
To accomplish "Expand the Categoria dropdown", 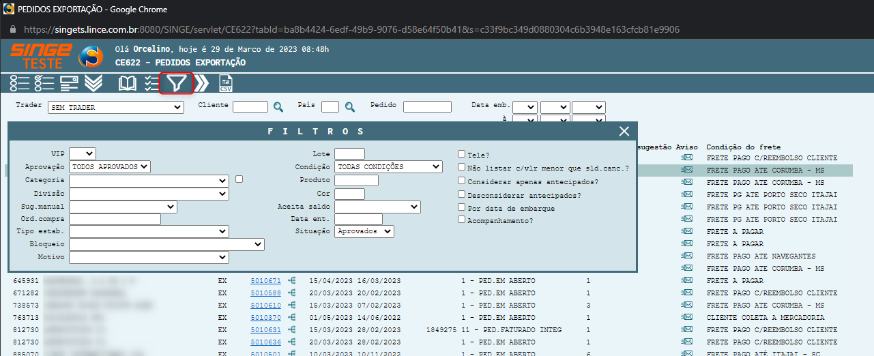I will tap(149, 181).
